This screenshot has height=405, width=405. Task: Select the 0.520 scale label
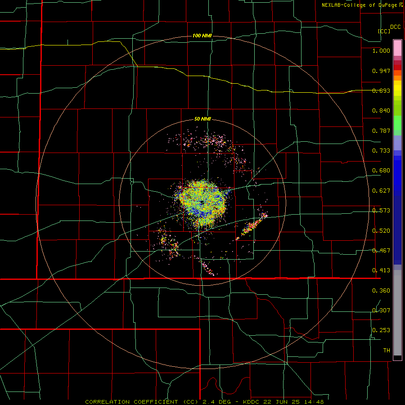(x=381, y=231)
